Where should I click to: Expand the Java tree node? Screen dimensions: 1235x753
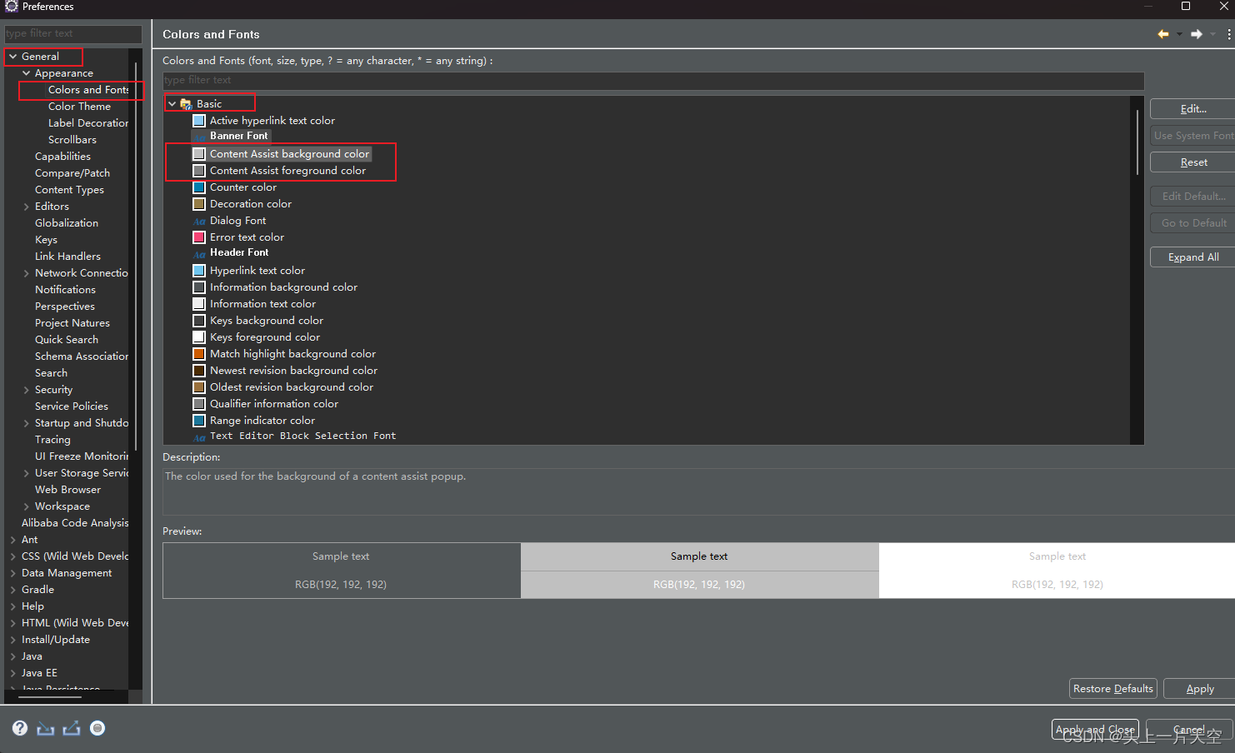click(13, 656)
